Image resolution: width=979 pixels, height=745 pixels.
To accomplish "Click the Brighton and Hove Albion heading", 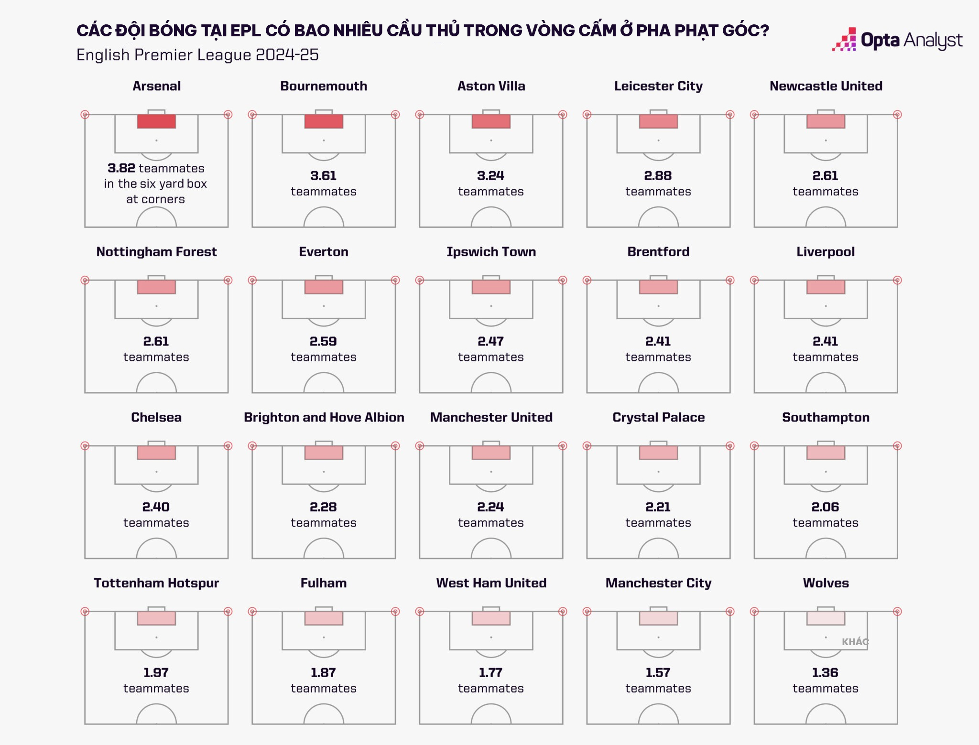I will (324, 417).
